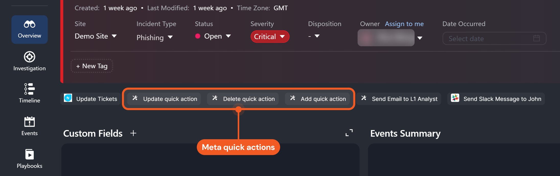Open the Owner dropdown arrow
Screen dimensions: 560x176
click(x=420, y=38)
